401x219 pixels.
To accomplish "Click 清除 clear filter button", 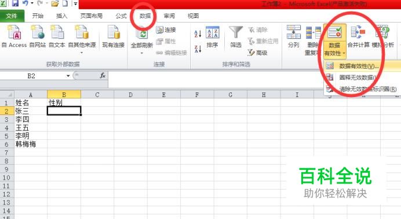I will point(258,30).
